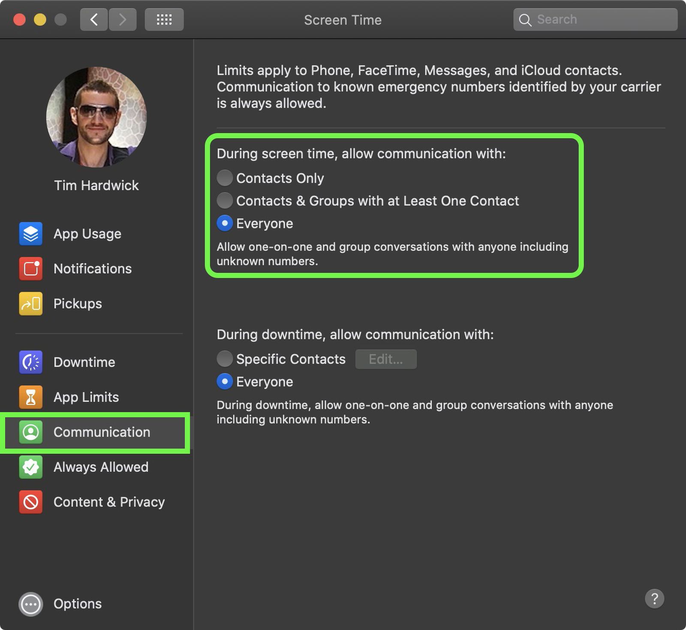
Task: Open Content & Privacy restrictions
Action: pyautogui.click(x=109, y=502)
